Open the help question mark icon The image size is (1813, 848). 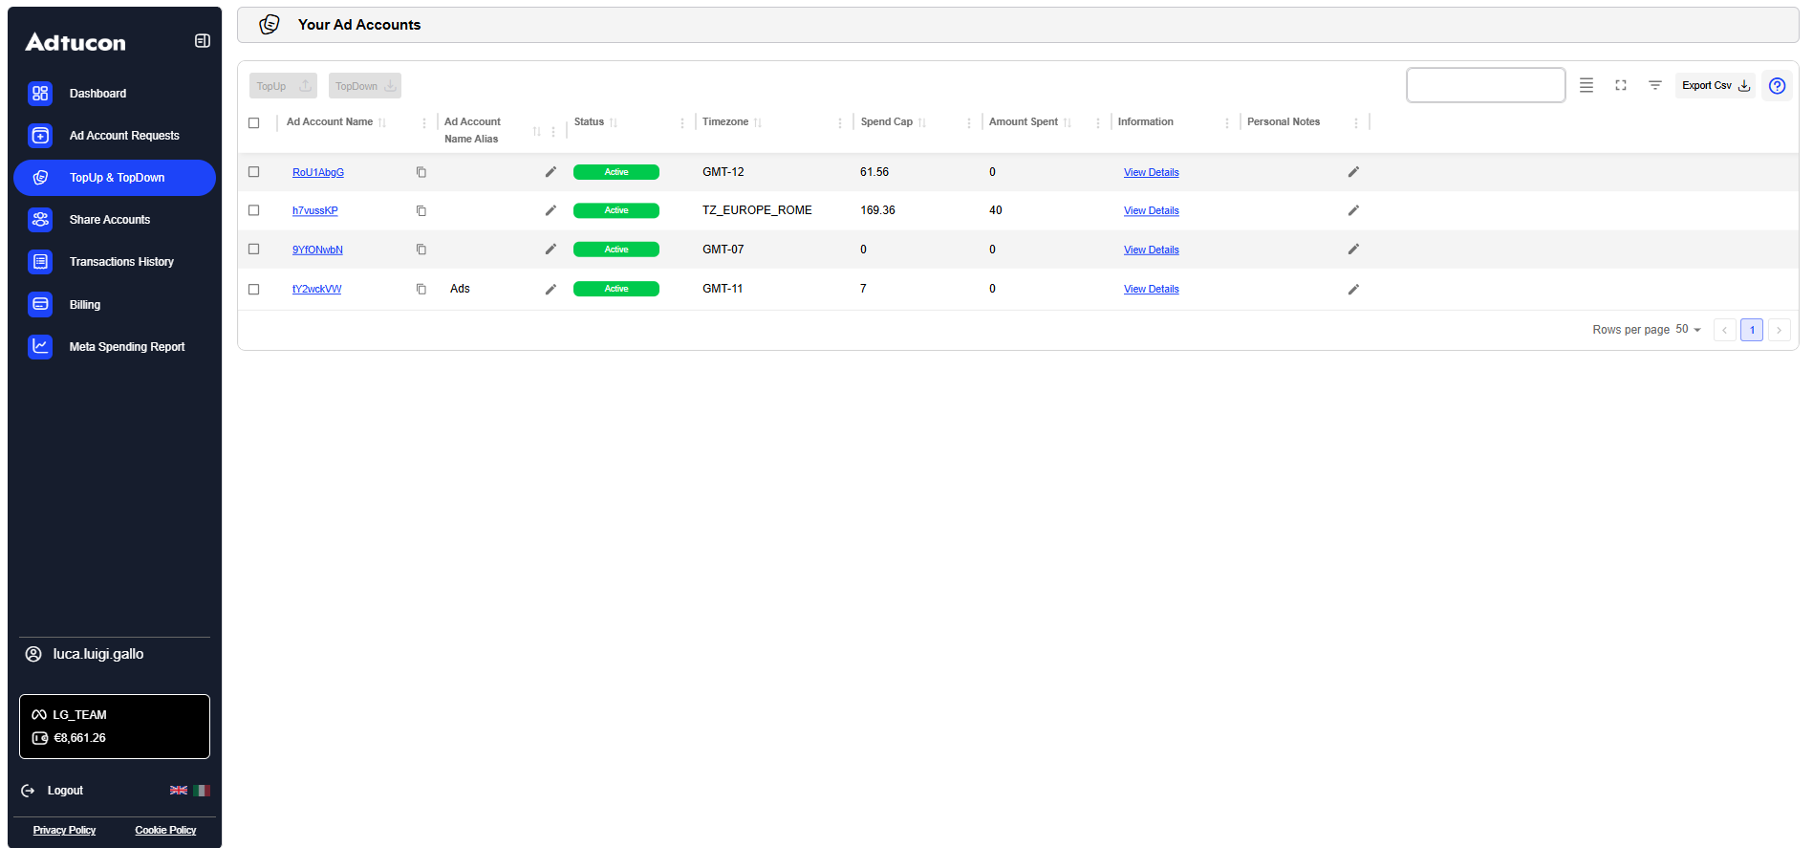point(1777,86)
